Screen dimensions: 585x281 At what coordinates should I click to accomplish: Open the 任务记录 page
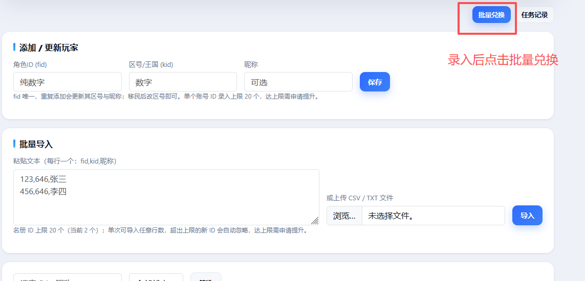click(534, 15)
